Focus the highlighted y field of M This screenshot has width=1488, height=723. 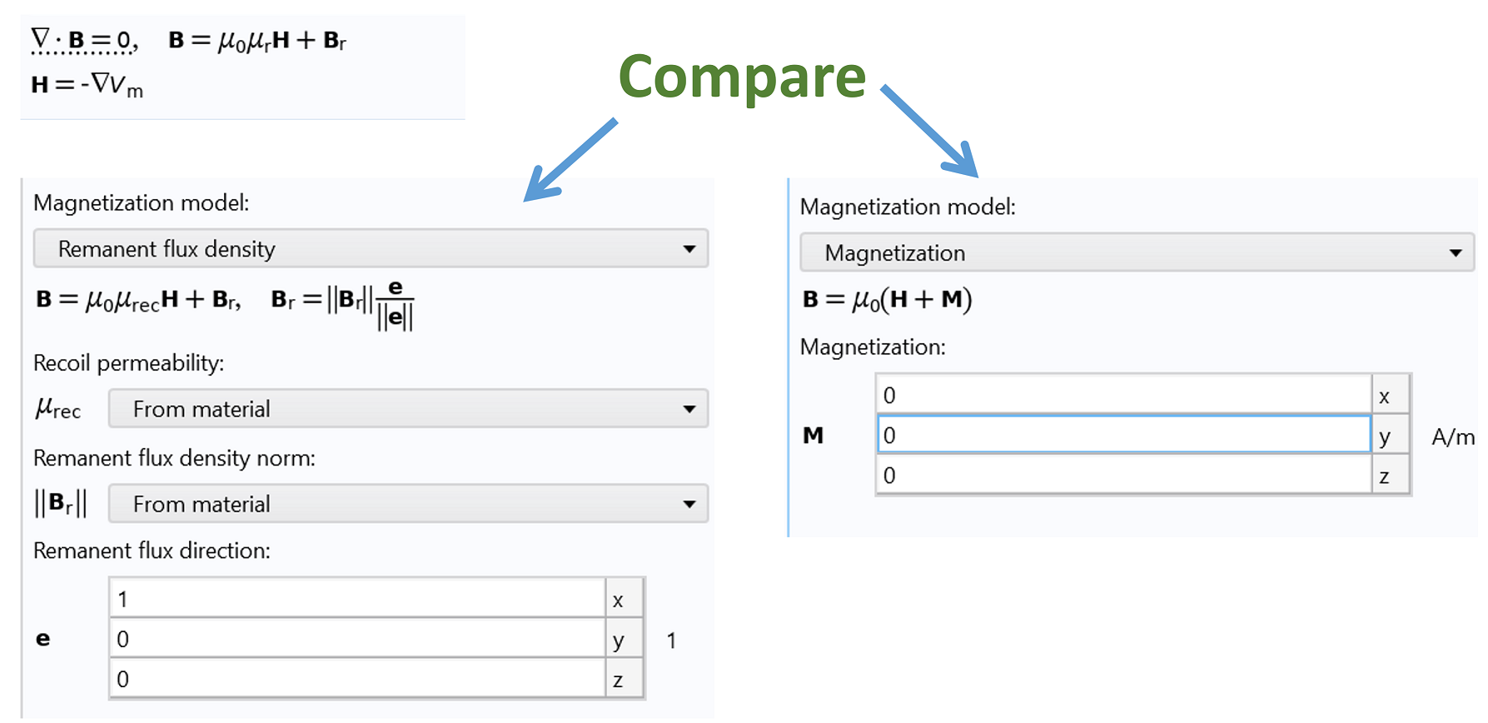pos(1122,435)
